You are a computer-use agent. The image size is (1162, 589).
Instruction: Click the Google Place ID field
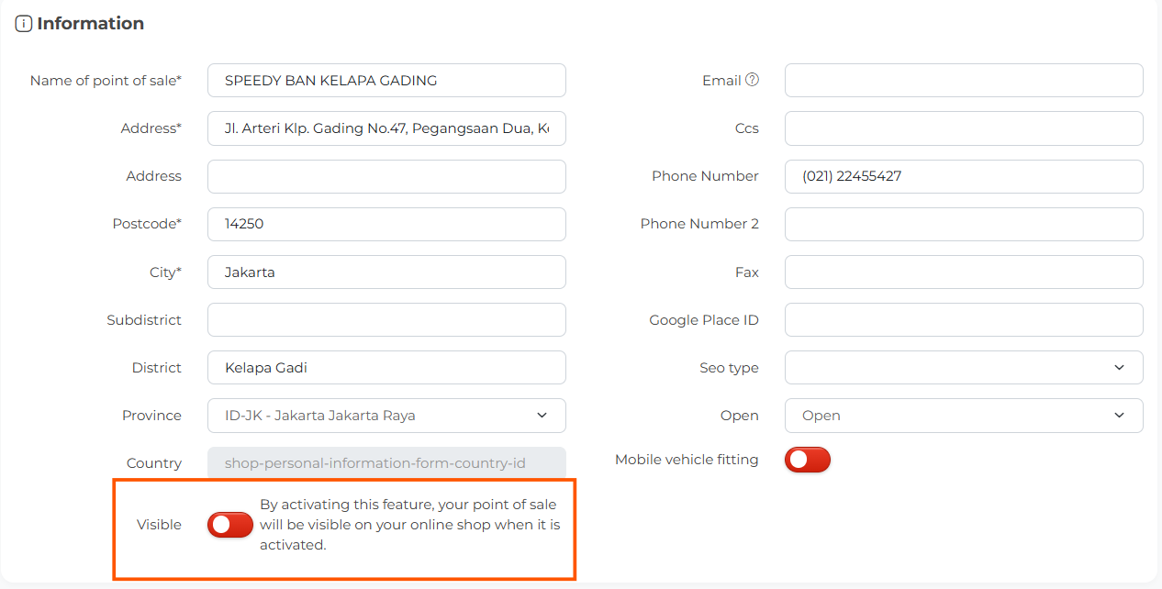pyautogui.click(x=964, y=320)
